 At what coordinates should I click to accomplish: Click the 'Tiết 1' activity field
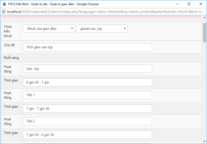[87, 95]
